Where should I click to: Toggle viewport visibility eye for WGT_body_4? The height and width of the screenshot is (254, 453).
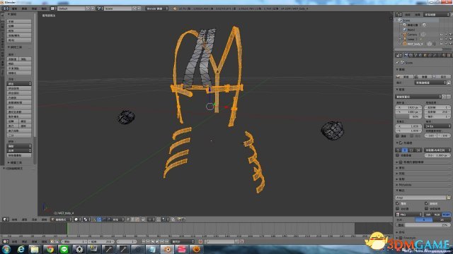point(441,44)
